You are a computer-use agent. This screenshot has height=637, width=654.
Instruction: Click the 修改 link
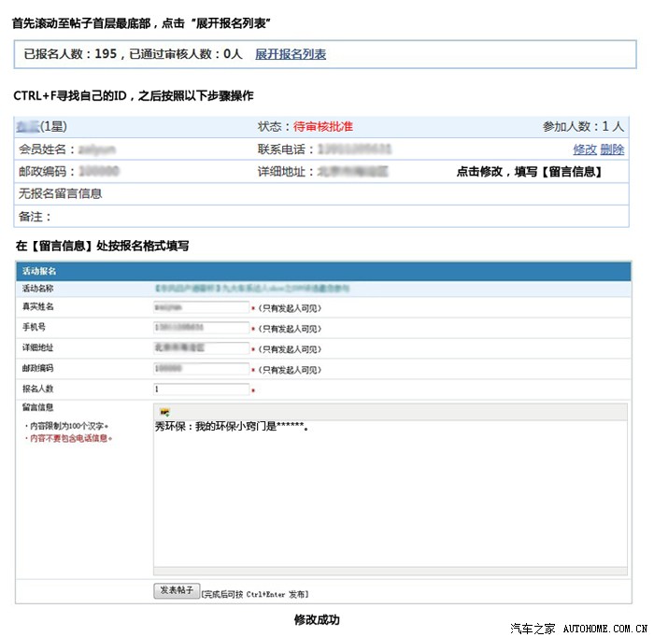tap(584, 149)
